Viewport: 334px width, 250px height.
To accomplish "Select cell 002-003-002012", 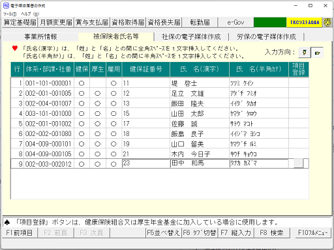I will (x=49, y=164).
